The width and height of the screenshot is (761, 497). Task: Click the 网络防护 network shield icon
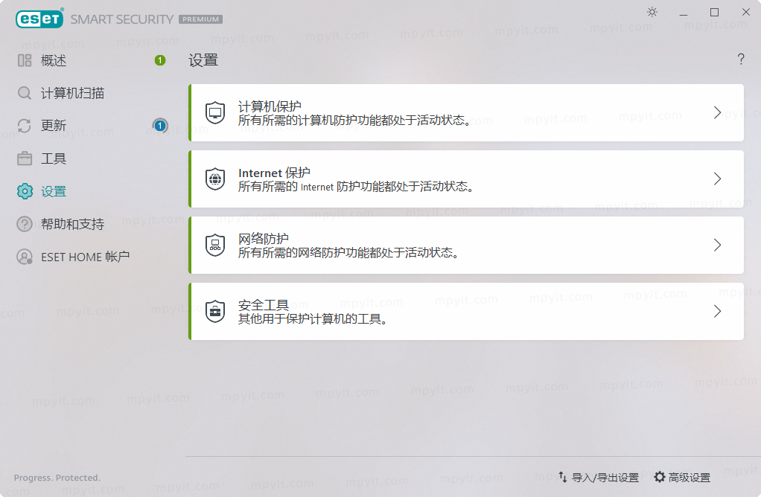point(215,246)
